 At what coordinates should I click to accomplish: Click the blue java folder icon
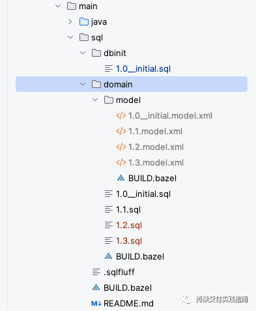(x=84, y=22)
